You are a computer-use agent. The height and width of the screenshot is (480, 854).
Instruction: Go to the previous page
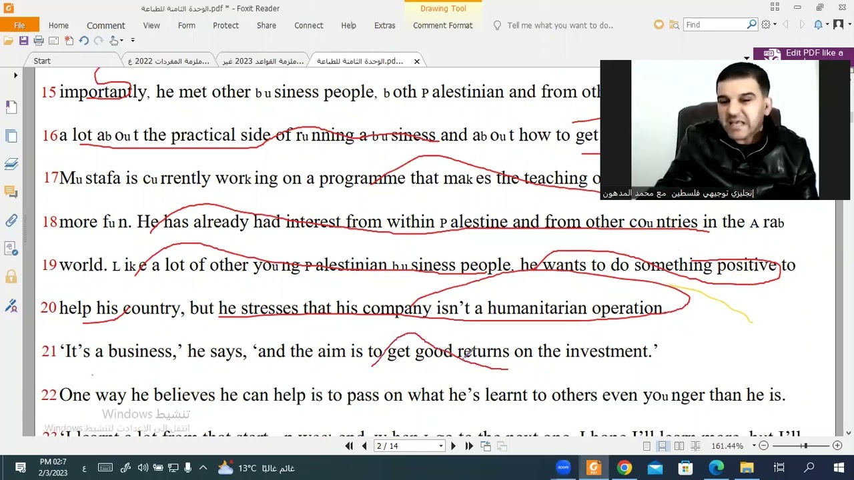click(364, 446)
